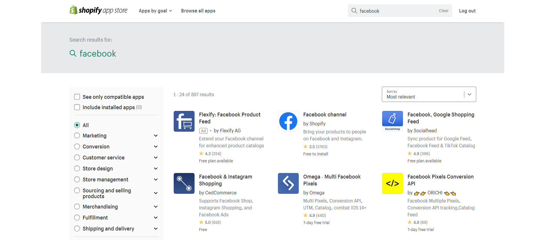546x240 pixels.
Task: Open the Facebook channel app title
Action: (x=325, y=115)
